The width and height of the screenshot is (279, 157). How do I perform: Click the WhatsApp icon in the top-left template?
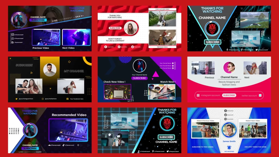coord(13,38)
